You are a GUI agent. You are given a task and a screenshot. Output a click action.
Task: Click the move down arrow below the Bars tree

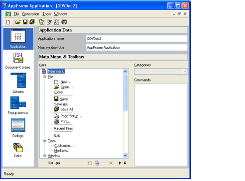pos(125,163)
